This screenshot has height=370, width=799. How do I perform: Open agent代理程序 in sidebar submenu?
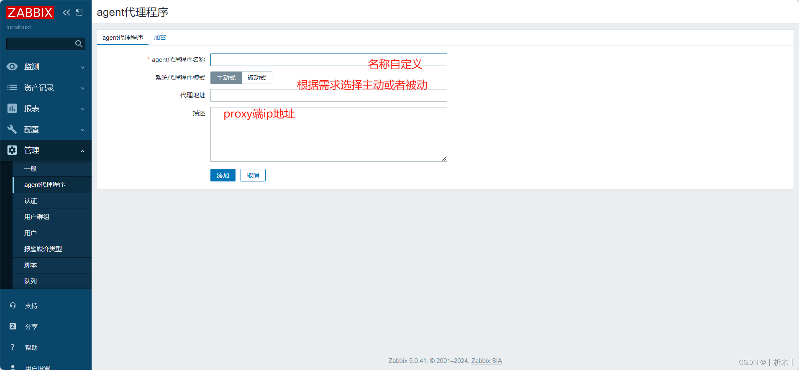point(52,185)
